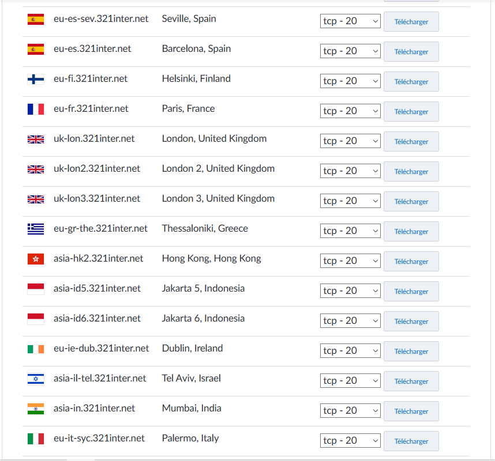The height and width of the screenshot is (461, 495).
Task: Click hostname uk-lon3.321inter.net
Action: (97, 199)
